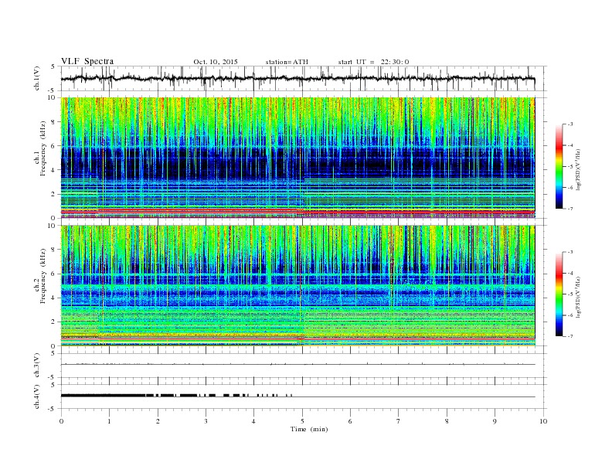
Task: Click the 7 minute time tick label
Action: [x=399, y=421]
